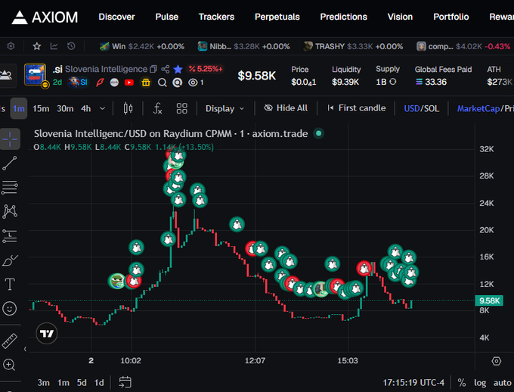Open the candlestick chart type selector

pyautogui.click(x=128, y=108)
